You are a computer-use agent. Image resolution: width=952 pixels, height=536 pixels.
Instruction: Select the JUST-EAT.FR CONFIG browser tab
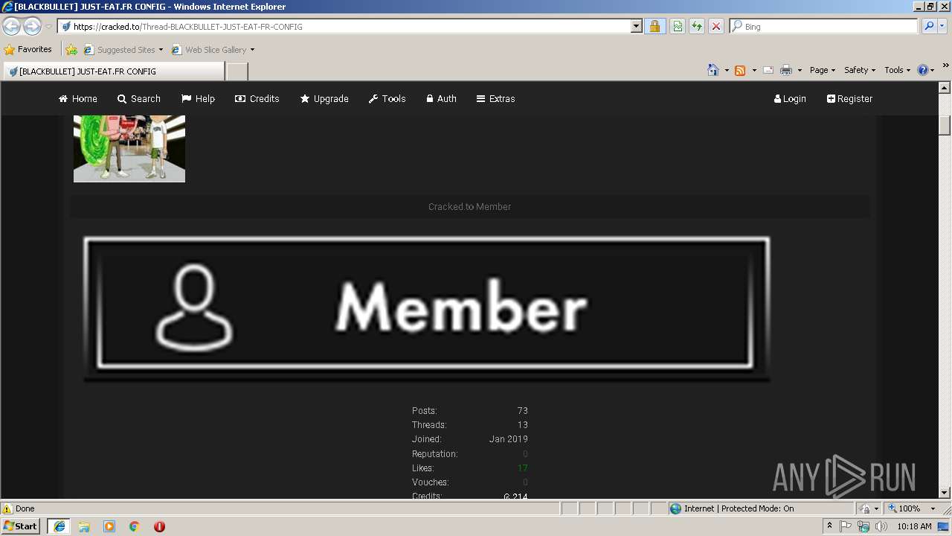[x=113, y=71]
